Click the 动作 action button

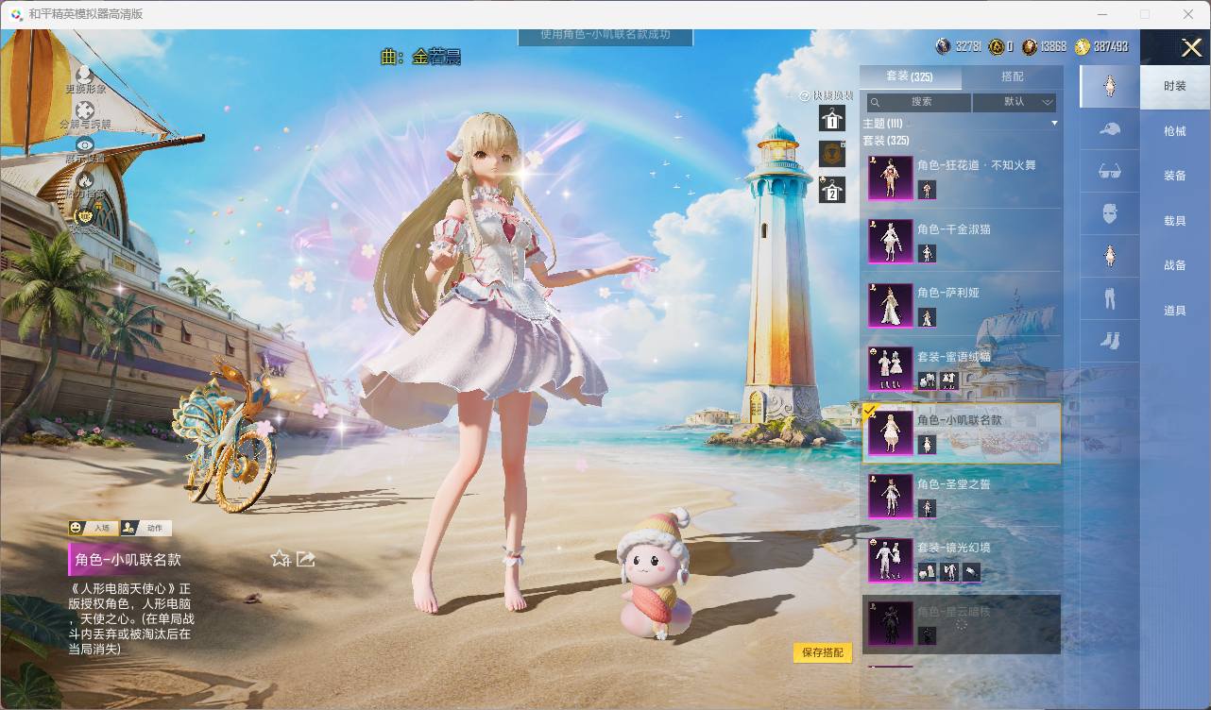(146, 528)
